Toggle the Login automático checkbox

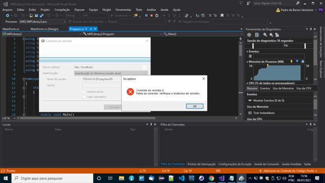tap(84, 97)
